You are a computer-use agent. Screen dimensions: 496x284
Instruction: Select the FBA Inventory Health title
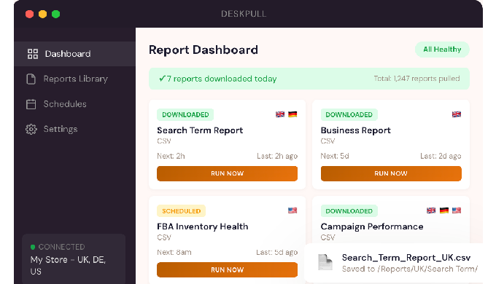[203, 226]
